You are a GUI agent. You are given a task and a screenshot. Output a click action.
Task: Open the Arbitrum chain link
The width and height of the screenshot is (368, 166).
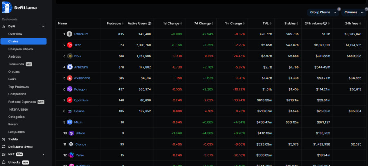point(81,67)
